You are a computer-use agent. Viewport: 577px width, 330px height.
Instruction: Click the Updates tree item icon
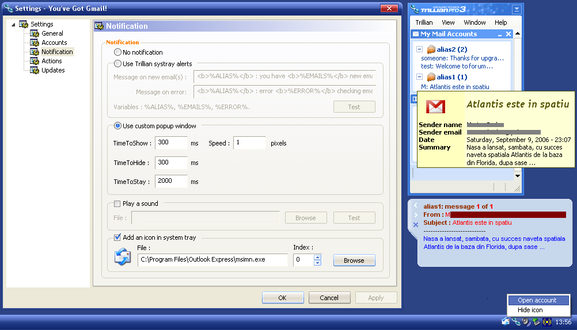coord(35,70)
